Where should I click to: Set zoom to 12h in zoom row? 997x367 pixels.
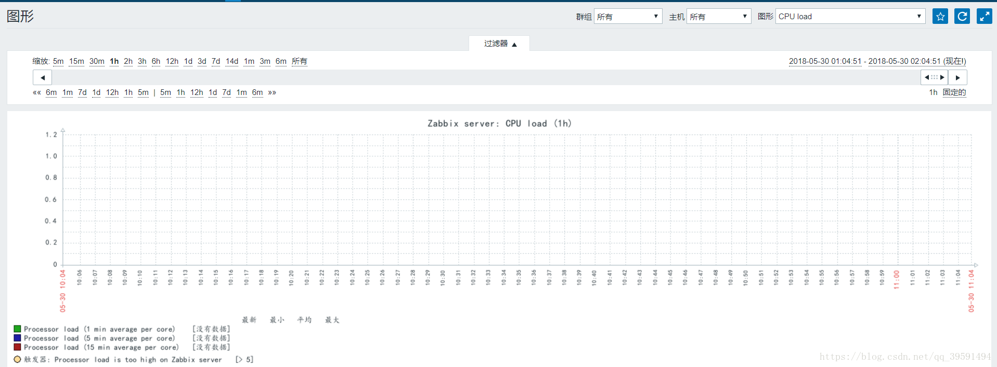coord(172,61)
